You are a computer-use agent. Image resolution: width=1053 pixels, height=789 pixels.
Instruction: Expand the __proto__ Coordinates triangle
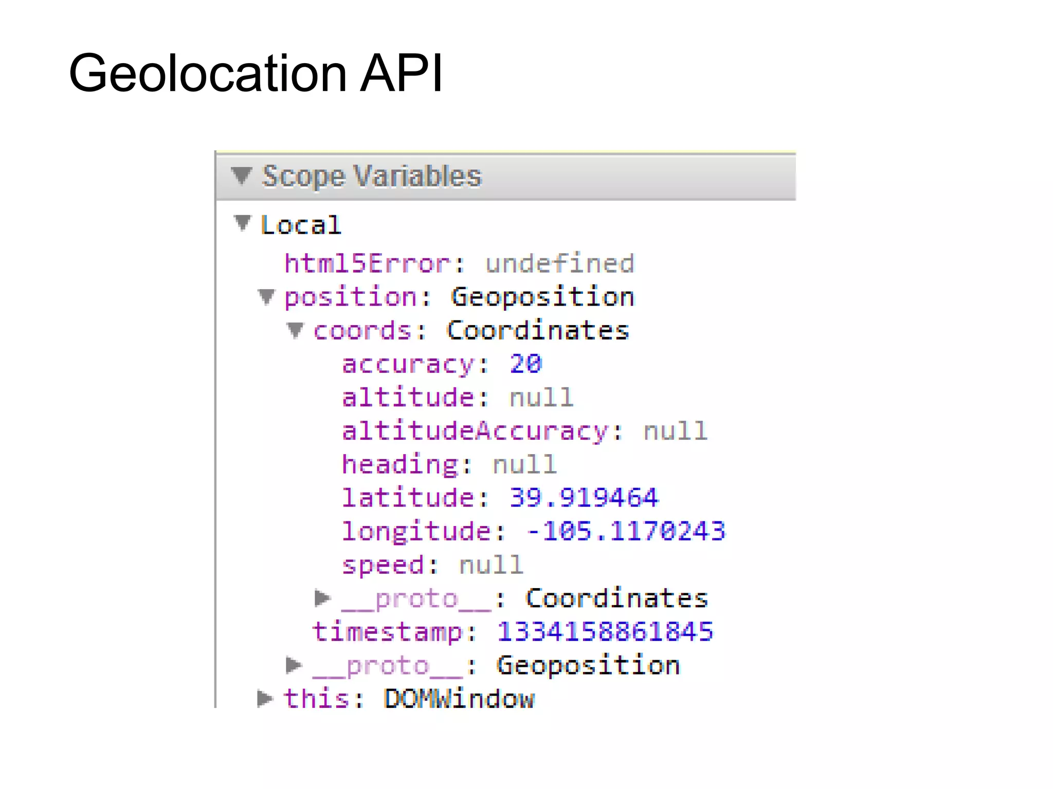point(322,598)
